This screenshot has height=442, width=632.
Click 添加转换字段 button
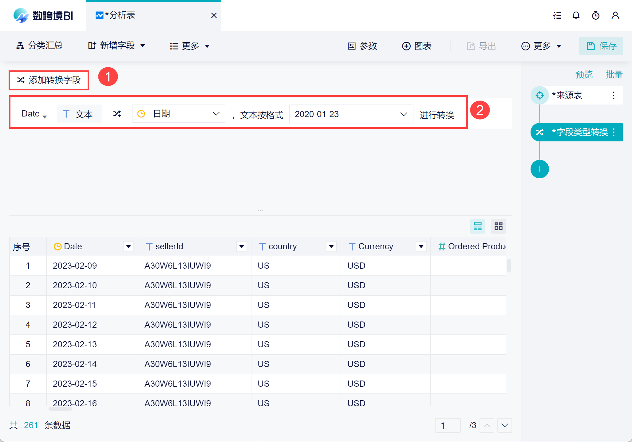click(x=49, y=80)
